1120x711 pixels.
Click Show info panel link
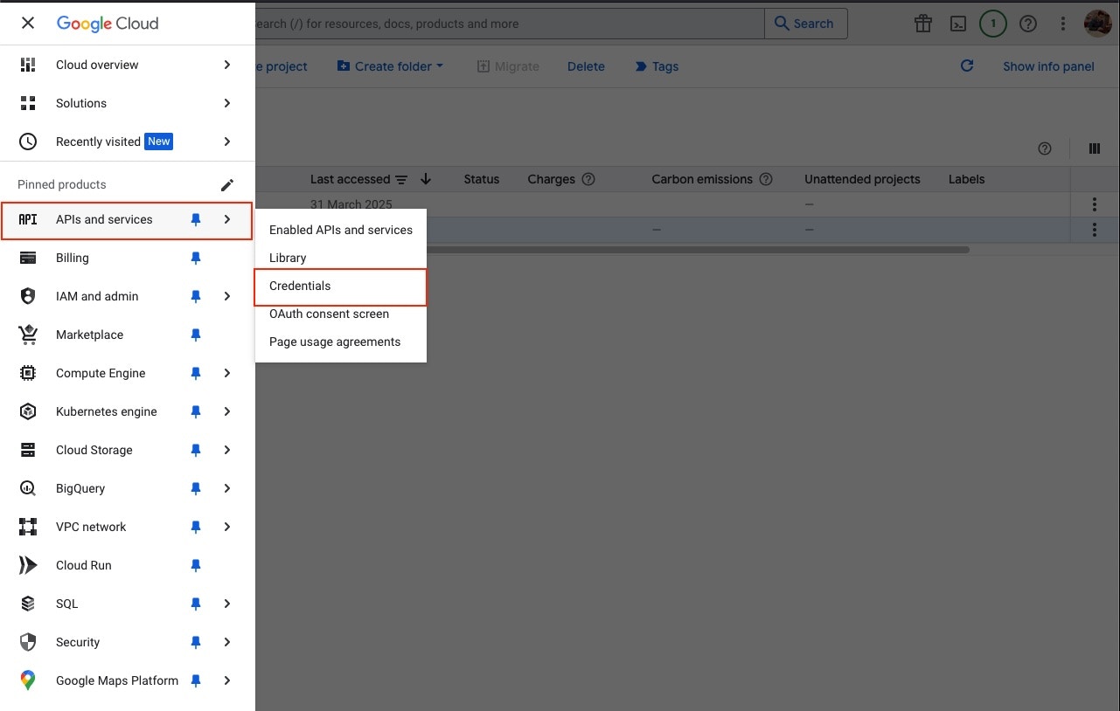tap(1048, 66)
